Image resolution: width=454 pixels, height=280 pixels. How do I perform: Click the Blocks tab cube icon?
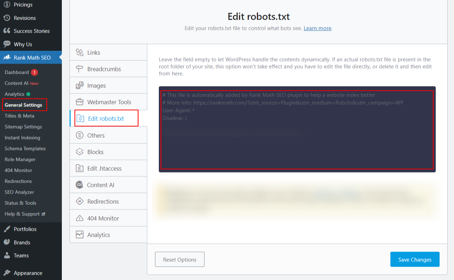tap(80, 152)
